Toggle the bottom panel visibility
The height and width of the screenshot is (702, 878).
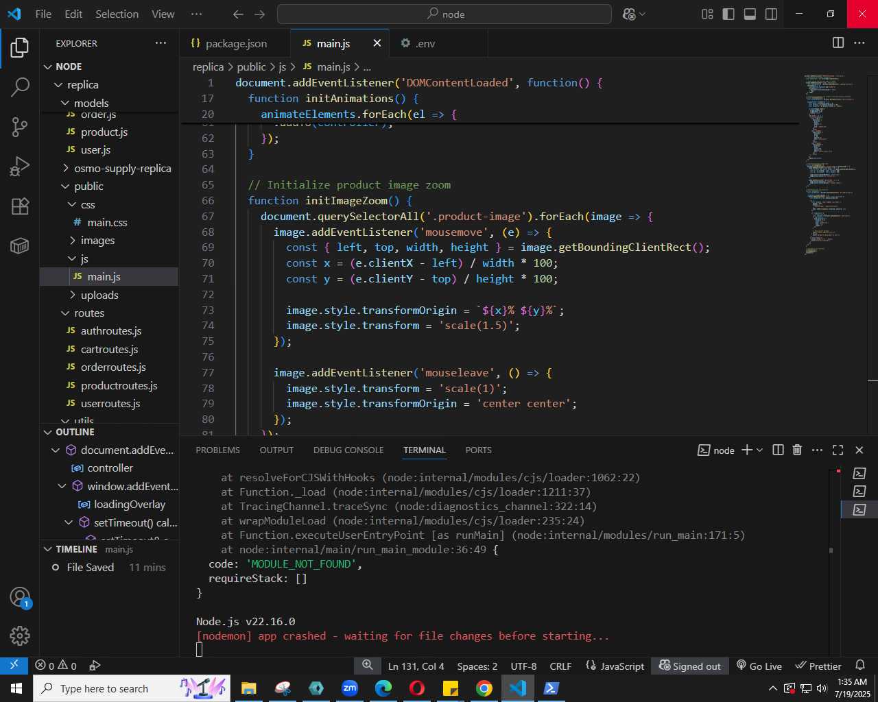[750, 14]
